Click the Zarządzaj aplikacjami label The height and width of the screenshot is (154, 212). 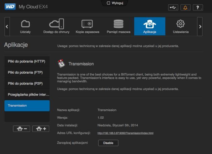click(x=72, y=143)
